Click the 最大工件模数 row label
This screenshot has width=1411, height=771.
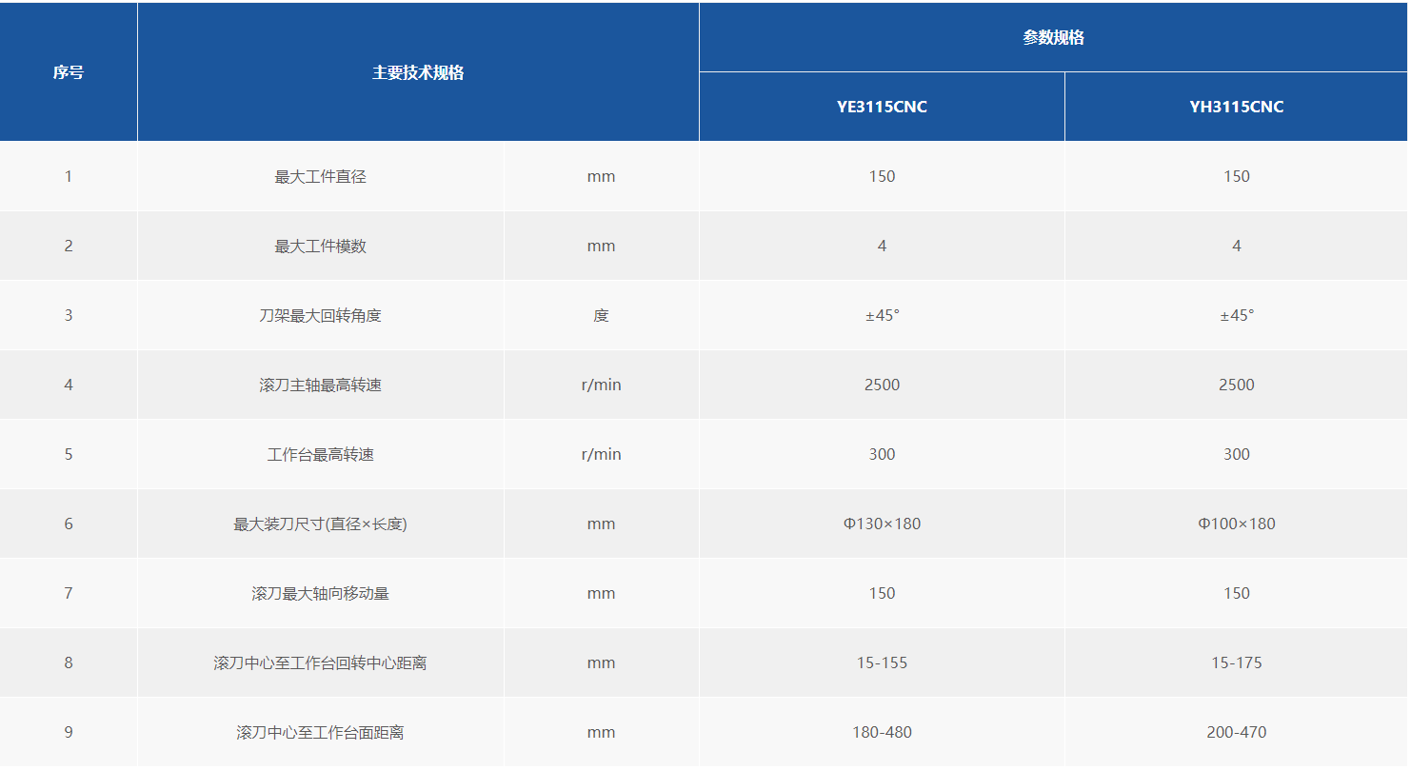[x=321, y=246]
